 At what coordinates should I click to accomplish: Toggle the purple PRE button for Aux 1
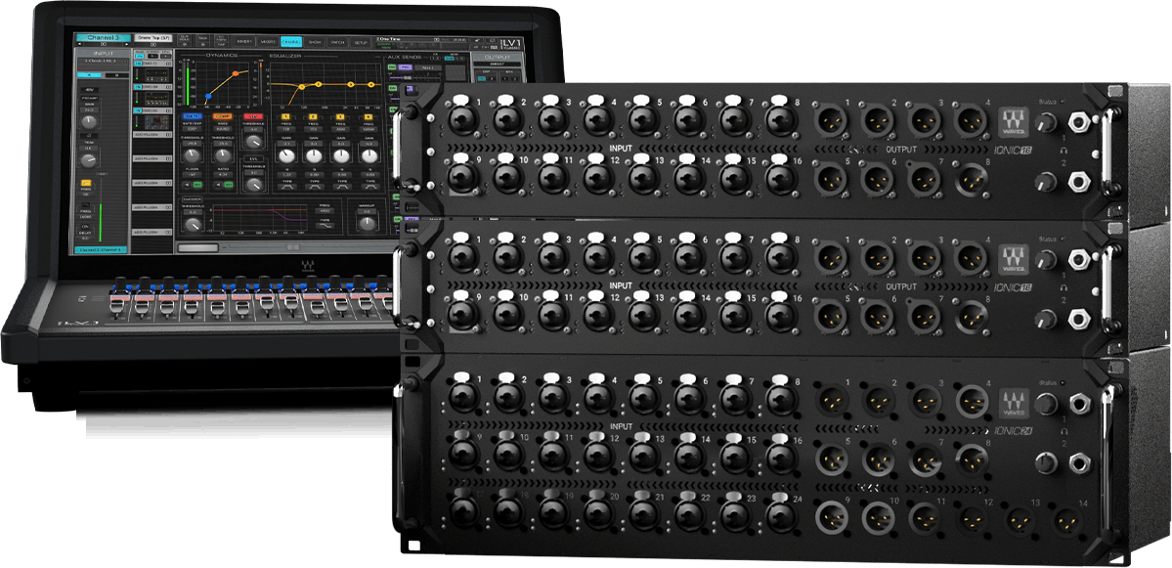[x=405, y=67]
